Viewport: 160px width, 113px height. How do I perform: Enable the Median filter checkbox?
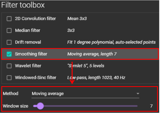pyautogui.click(x=9, y=30)
